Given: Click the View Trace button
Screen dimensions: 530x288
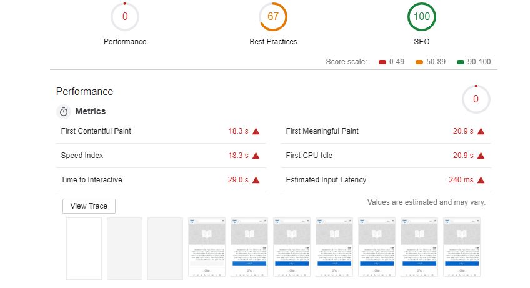Looking at the screenshot, I should [x=89, y=206].
